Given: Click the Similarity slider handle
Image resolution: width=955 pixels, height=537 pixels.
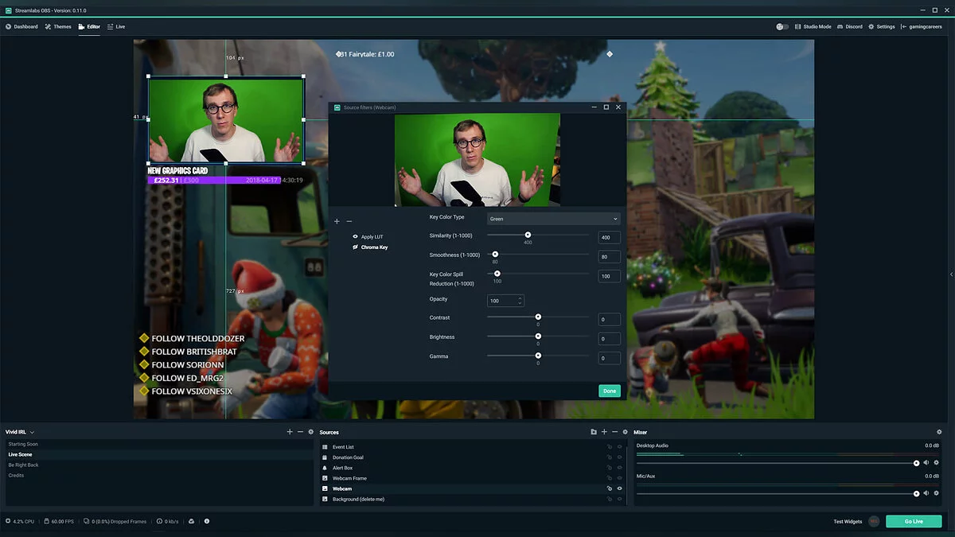Looking at the screenshot, I should (528, 235).
